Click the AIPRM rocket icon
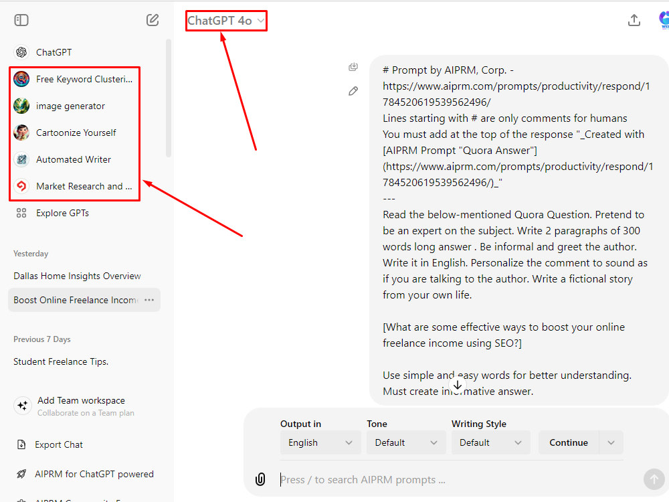 tap(21, 474)
